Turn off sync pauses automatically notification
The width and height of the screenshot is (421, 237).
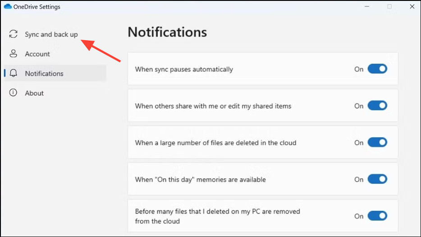coord(377,69)
